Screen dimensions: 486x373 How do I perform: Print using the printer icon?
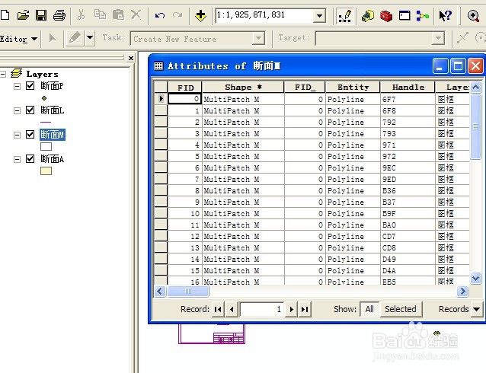point(59,15)
